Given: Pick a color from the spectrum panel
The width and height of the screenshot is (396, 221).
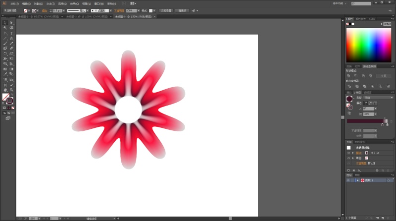Looking at the screenshot, I should (x=368, y=45).
